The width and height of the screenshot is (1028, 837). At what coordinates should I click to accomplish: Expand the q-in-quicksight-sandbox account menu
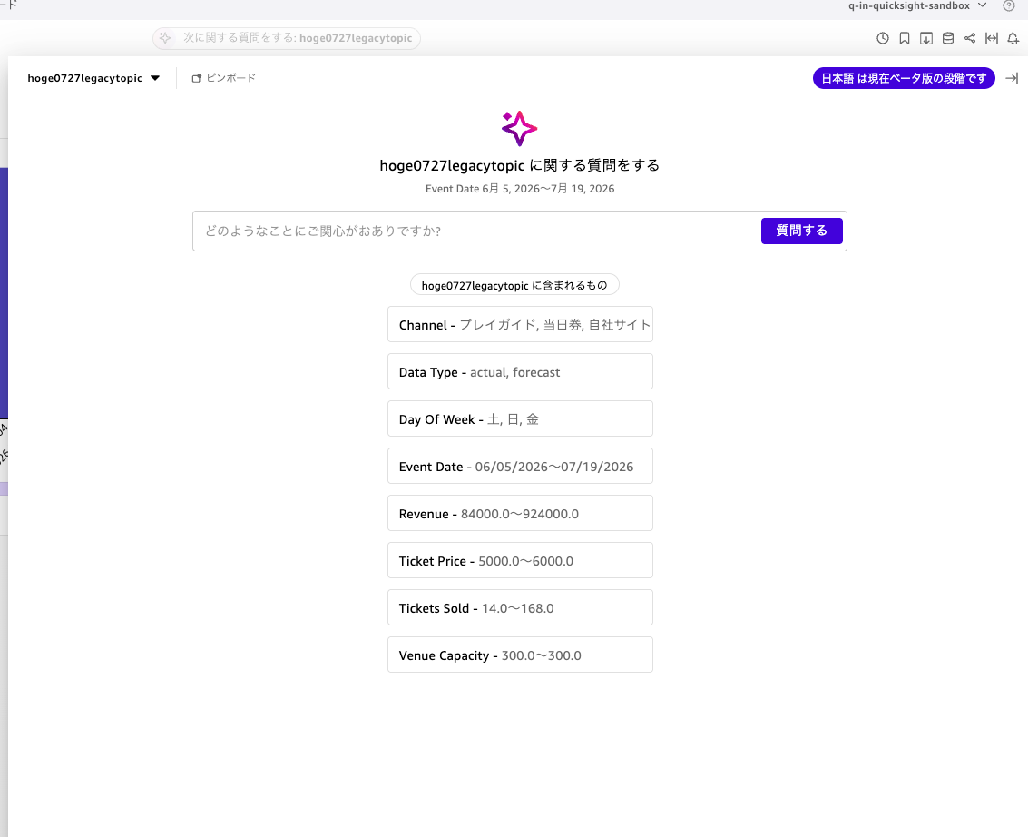(916, 6)
